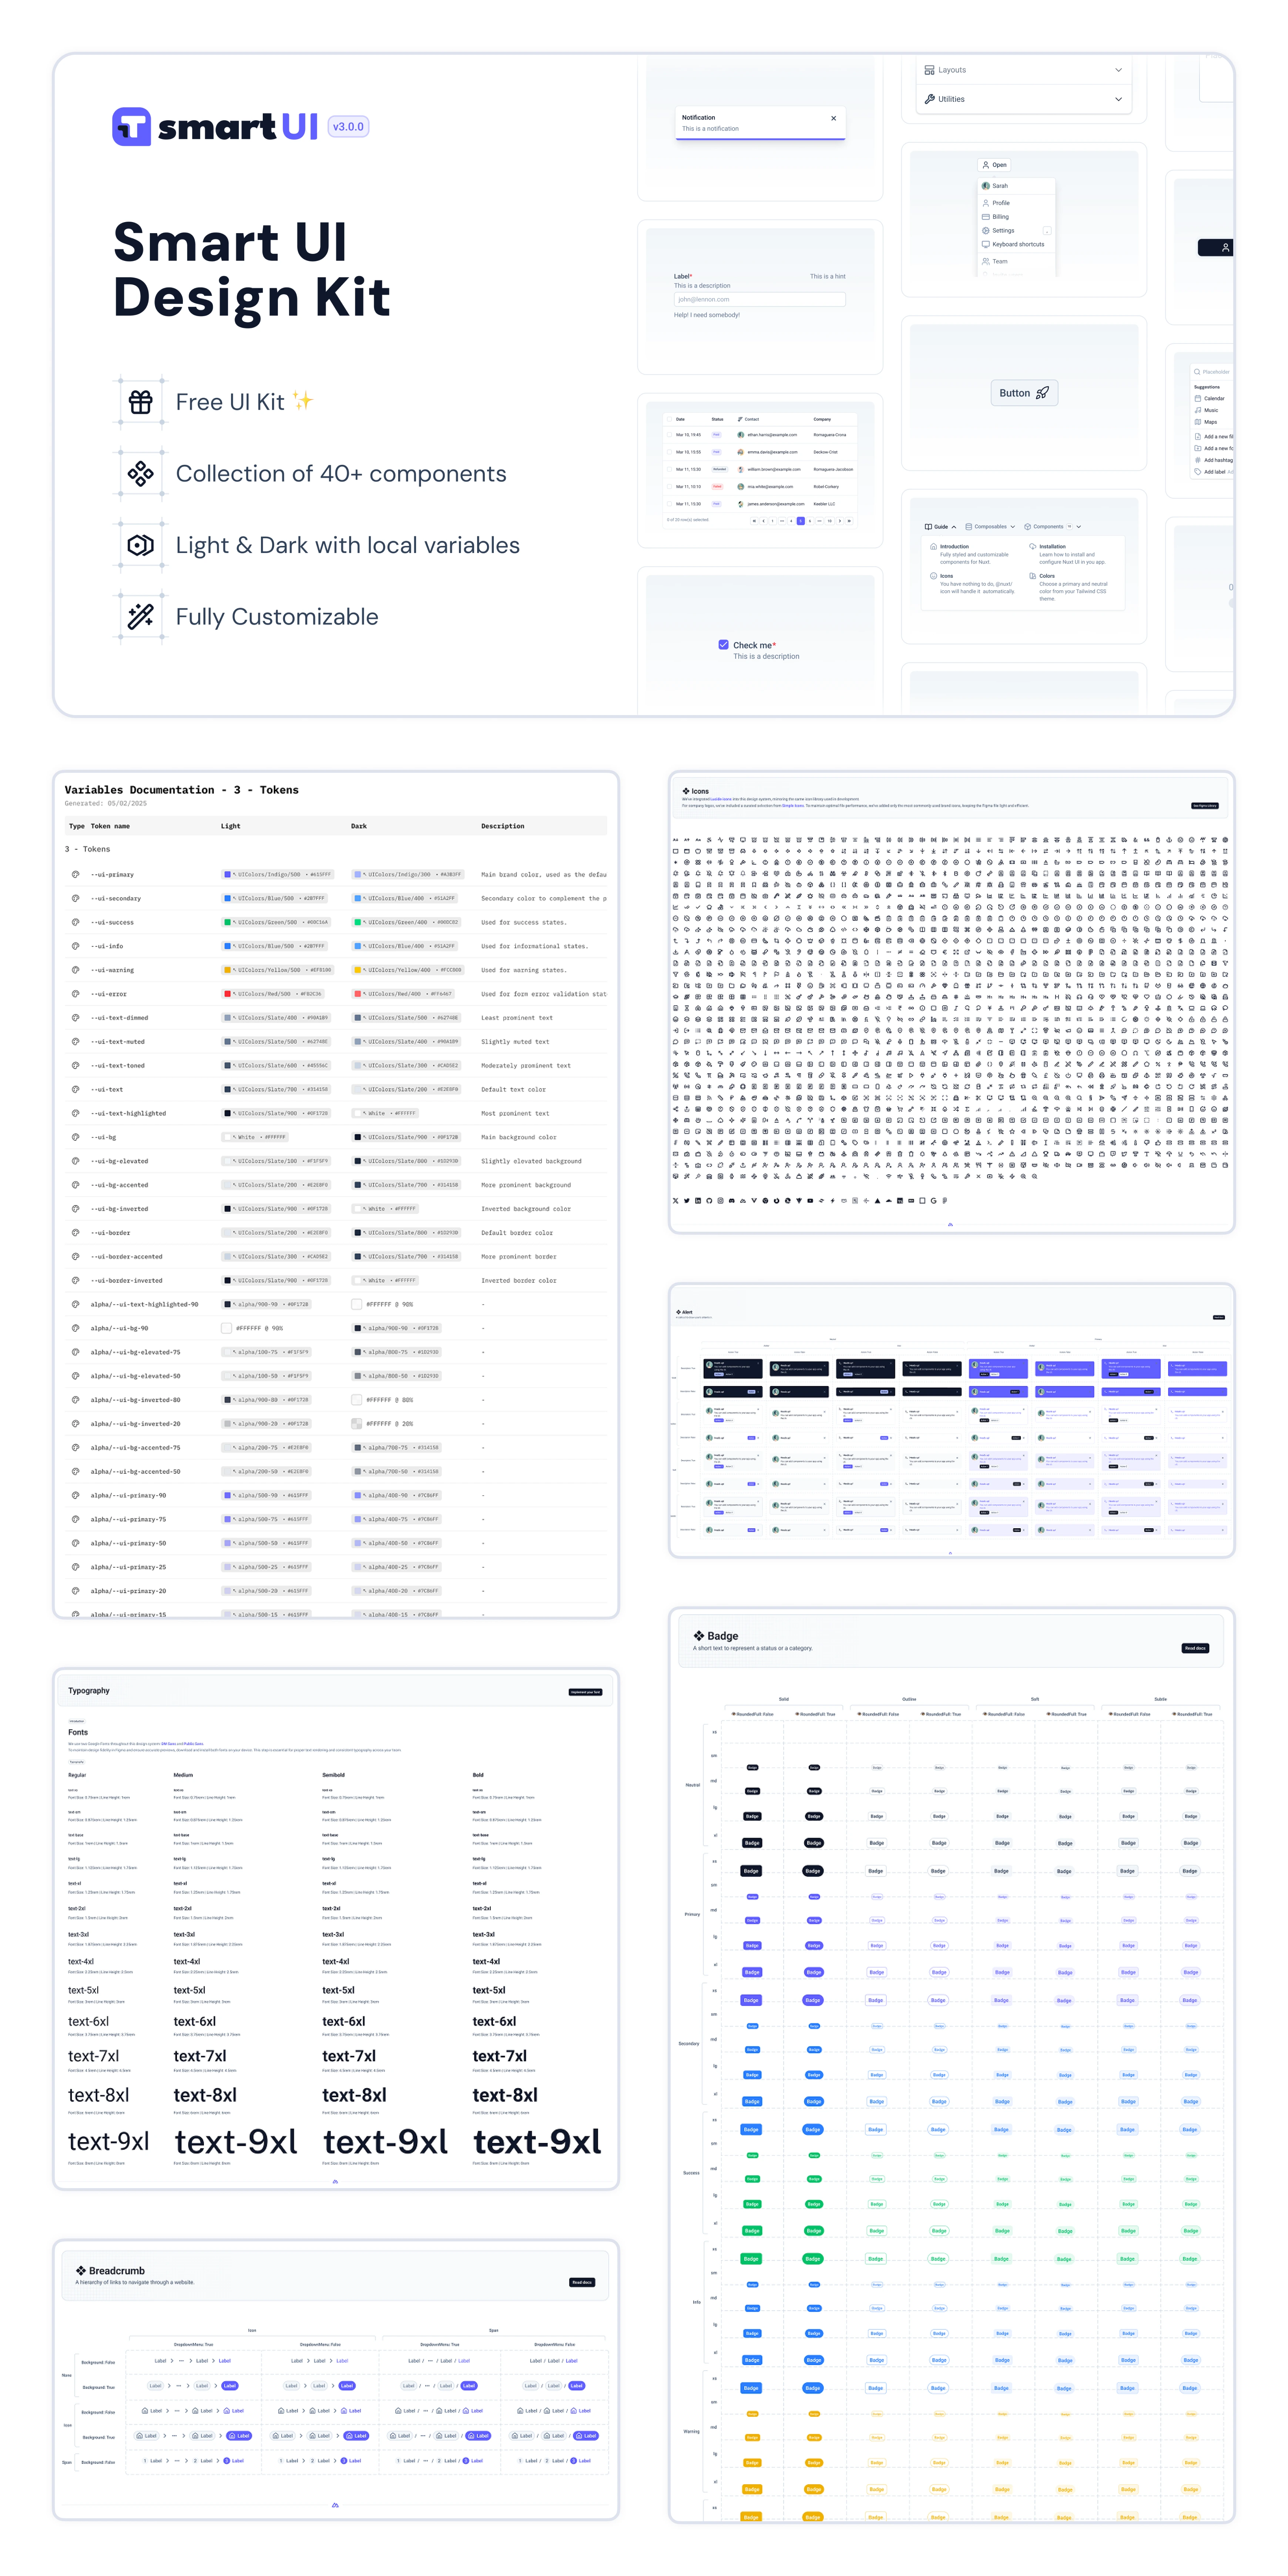Click the Utilities wrench icon

click(x=930, y=99)
